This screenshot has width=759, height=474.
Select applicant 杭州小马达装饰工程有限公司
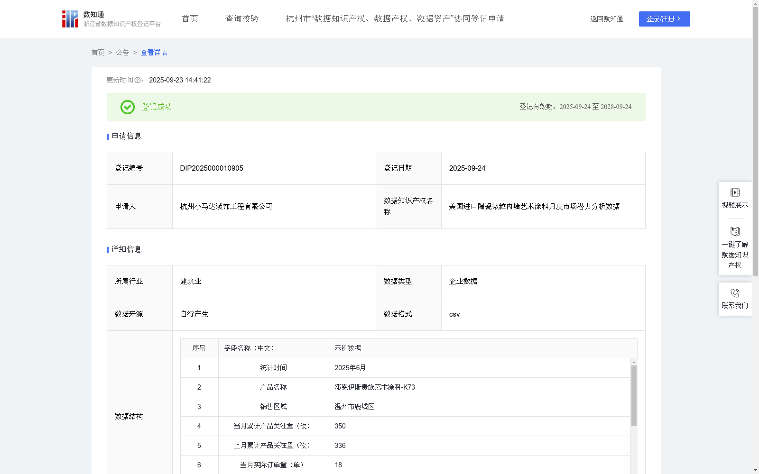pyautogui.click(x=226, y=207)
